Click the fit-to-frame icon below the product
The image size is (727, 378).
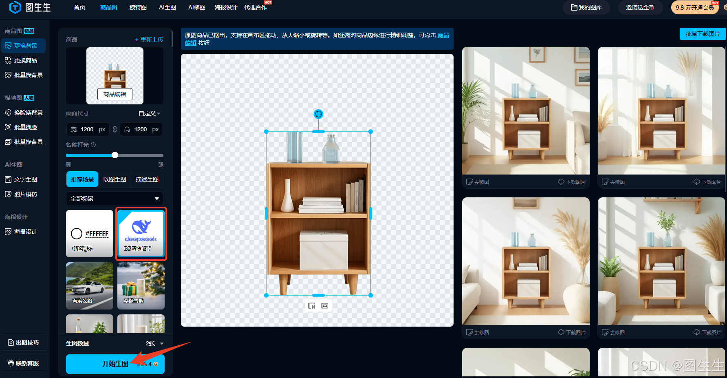coord(325,306)
